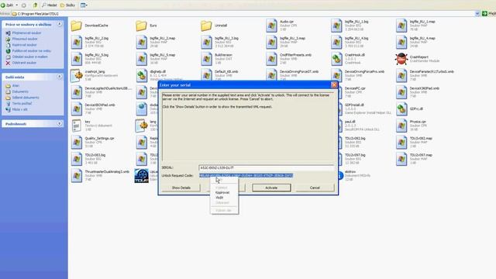Click the Unlock Request Code field
Image resolution: width=496 pixels, height=279 pixels.
pyautogui.click(x=246, y=176)
